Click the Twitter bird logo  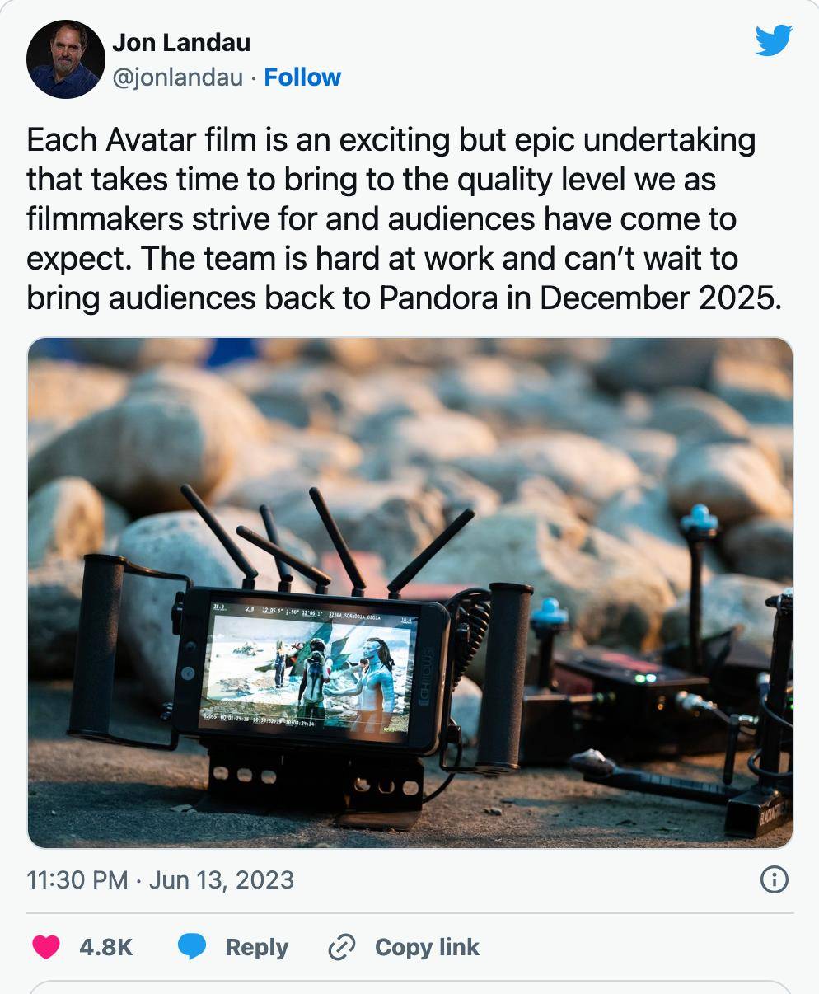click(x=774, y=40)
